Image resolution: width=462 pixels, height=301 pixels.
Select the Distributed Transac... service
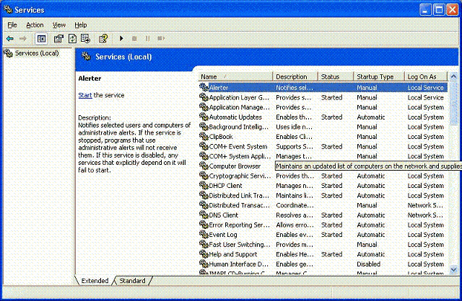(x=323, y=205)
